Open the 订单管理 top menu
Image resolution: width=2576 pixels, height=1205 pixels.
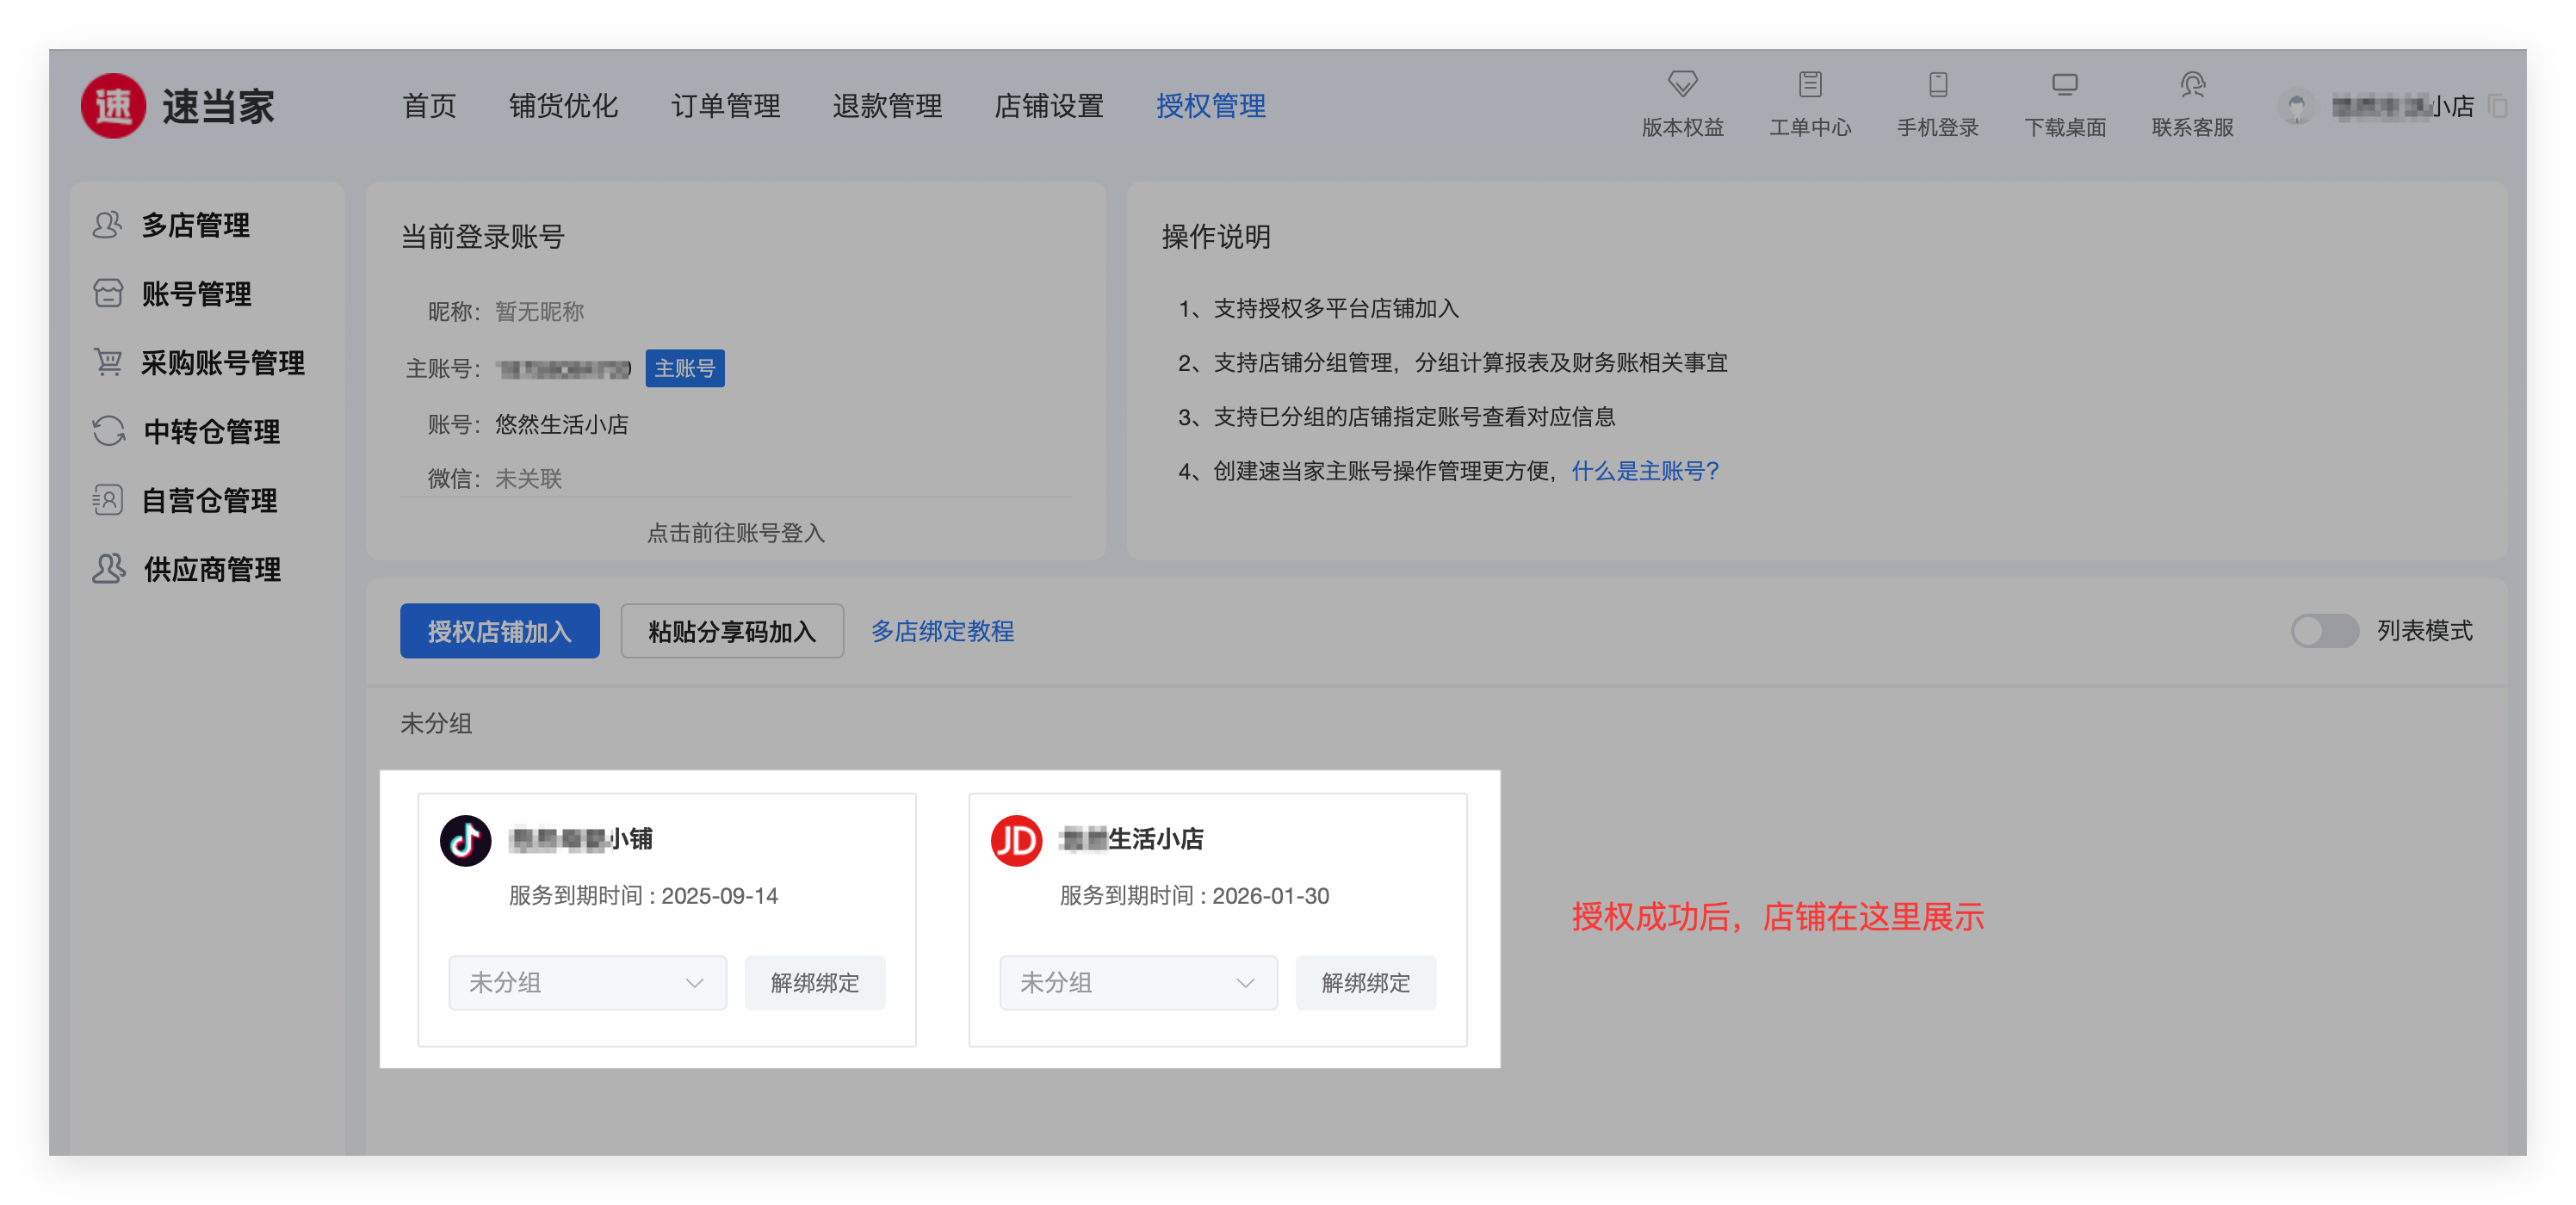click(x=725, y=106)
